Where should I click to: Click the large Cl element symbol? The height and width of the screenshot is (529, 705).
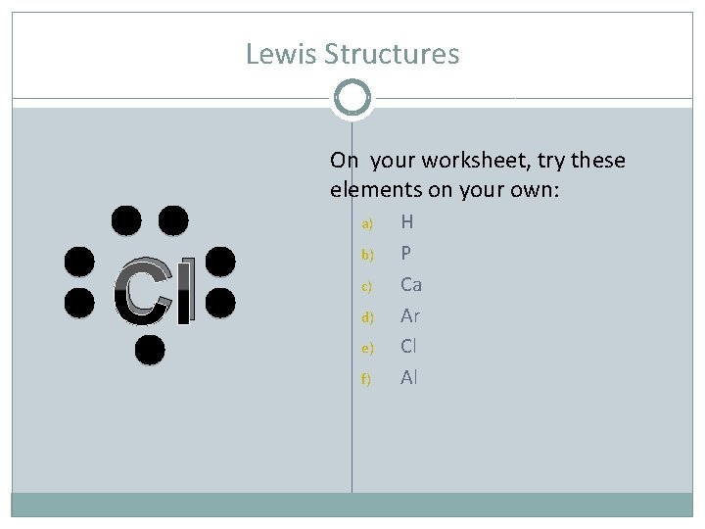tap(155, 293)
